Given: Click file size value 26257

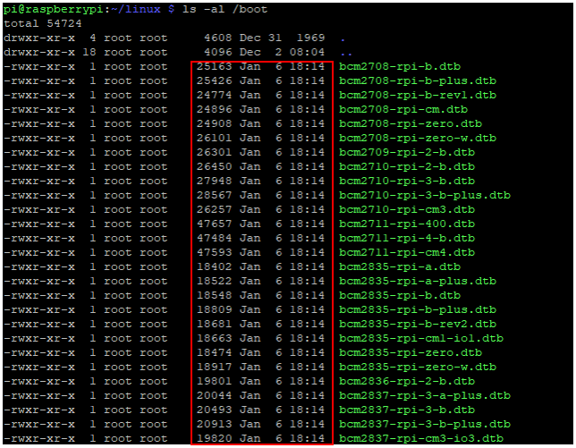Looking at the screenshot, I should pos(214,209).
